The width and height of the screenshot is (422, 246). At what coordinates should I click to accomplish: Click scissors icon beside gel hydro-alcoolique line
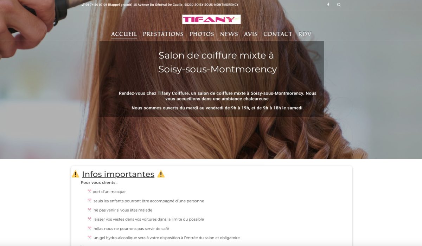pyautogui.click(x=89, y=238)
